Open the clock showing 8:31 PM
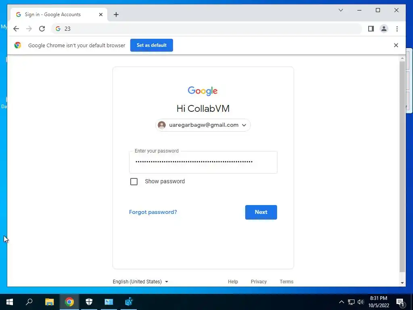413x310 pixels. point(378,302)
